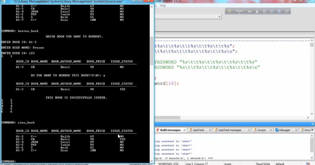The image size is (315, 165).
Task: Close the Debugger tab
Action: click(x=296, y=130)
